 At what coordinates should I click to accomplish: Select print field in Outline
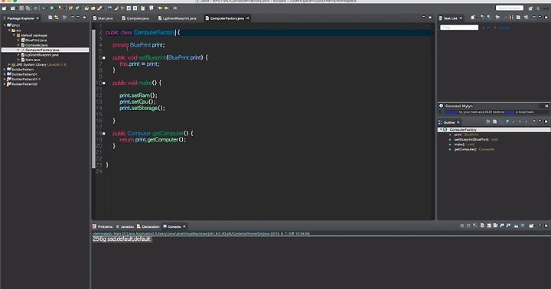464,135
